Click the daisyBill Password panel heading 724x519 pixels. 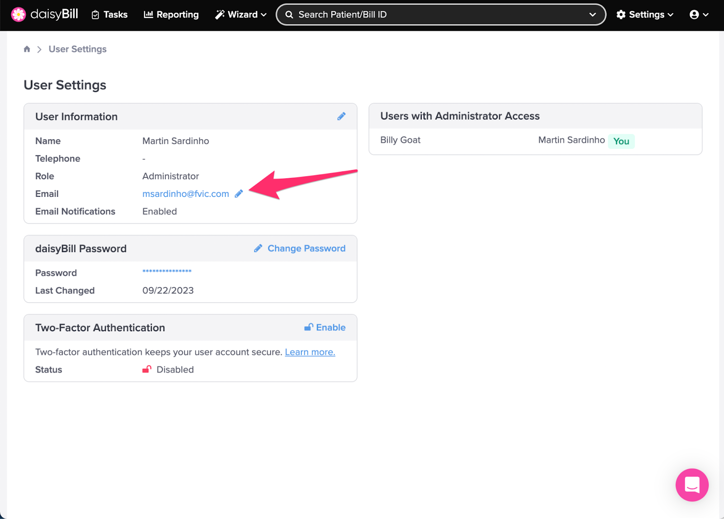81,248
